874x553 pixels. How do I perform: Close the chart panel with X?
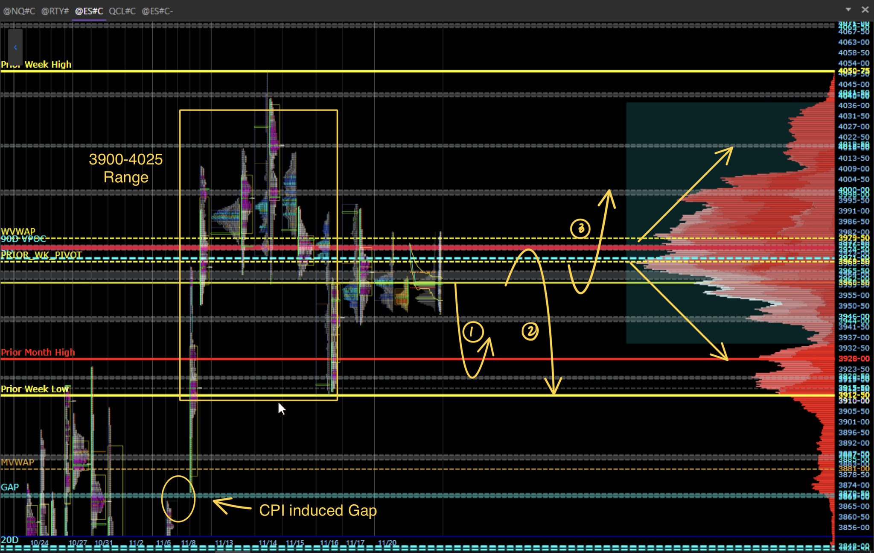pos(865,9)
